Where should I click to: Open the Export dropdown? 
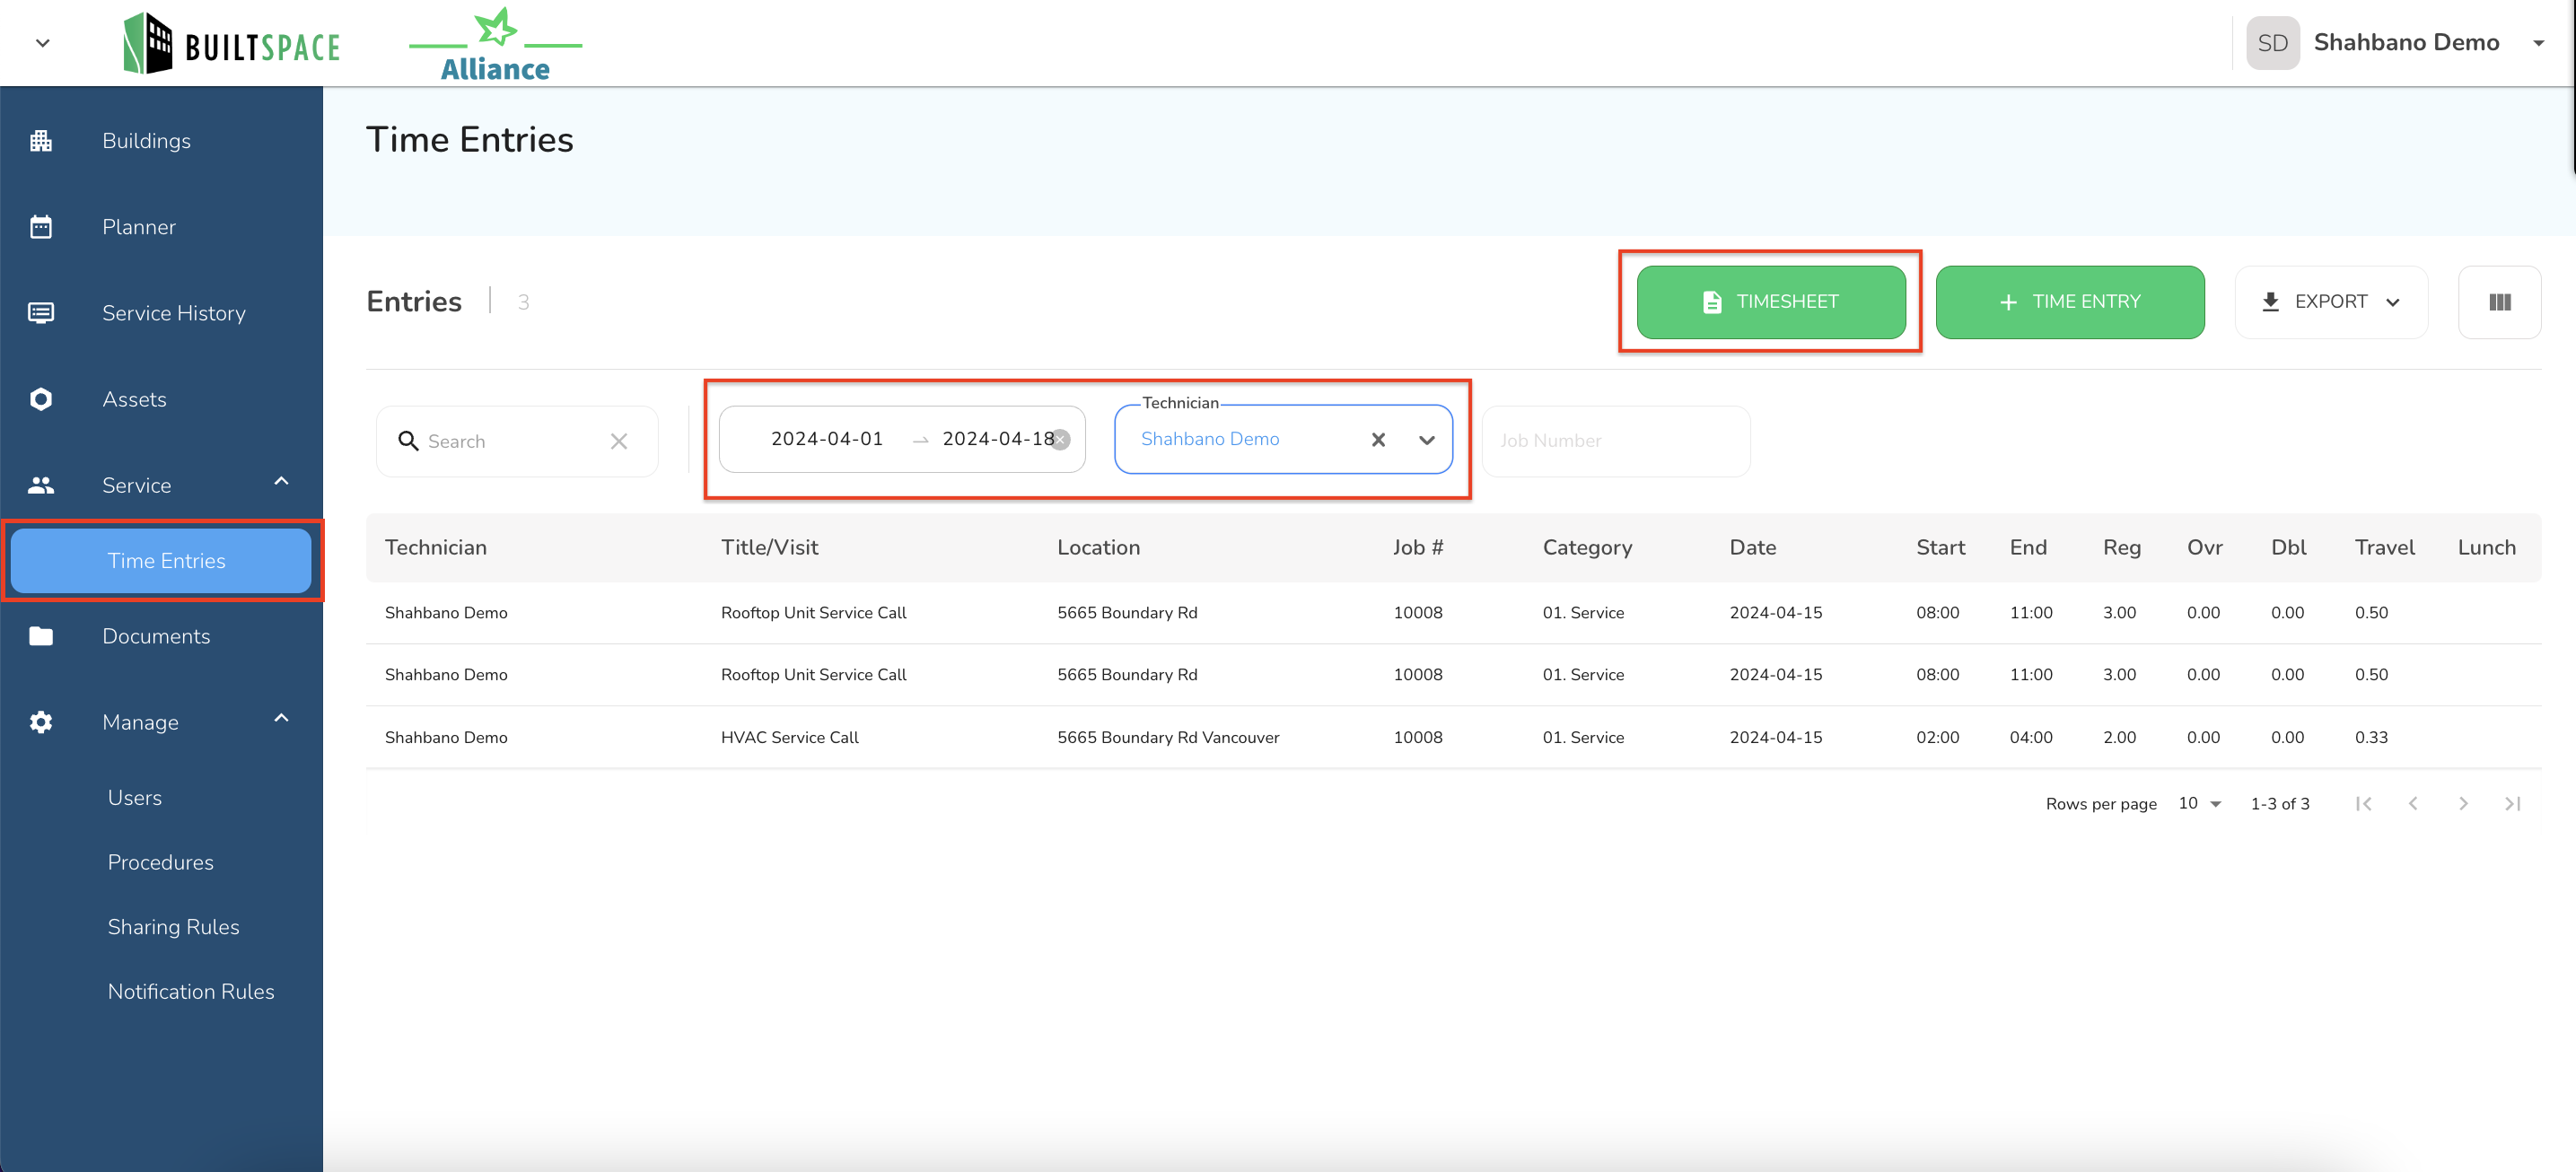(2331, 302)
